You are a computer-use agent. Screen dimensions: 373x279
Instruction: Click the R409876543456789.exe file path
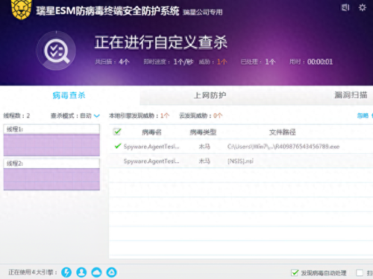(x=283, y=147)
